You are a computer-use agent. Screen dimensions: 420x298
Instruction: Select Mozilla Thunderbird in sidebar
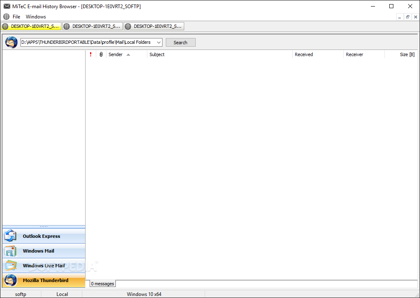[x=44, y=280]
